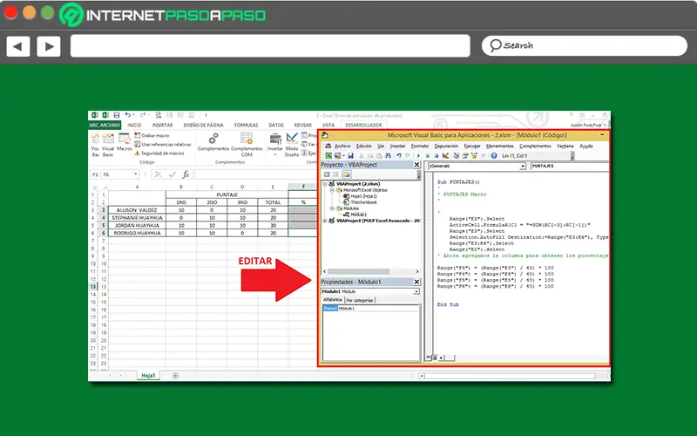Click the VBA Design Mode icon
Viewport: 697px width, 436px height.
coord(445,156)
